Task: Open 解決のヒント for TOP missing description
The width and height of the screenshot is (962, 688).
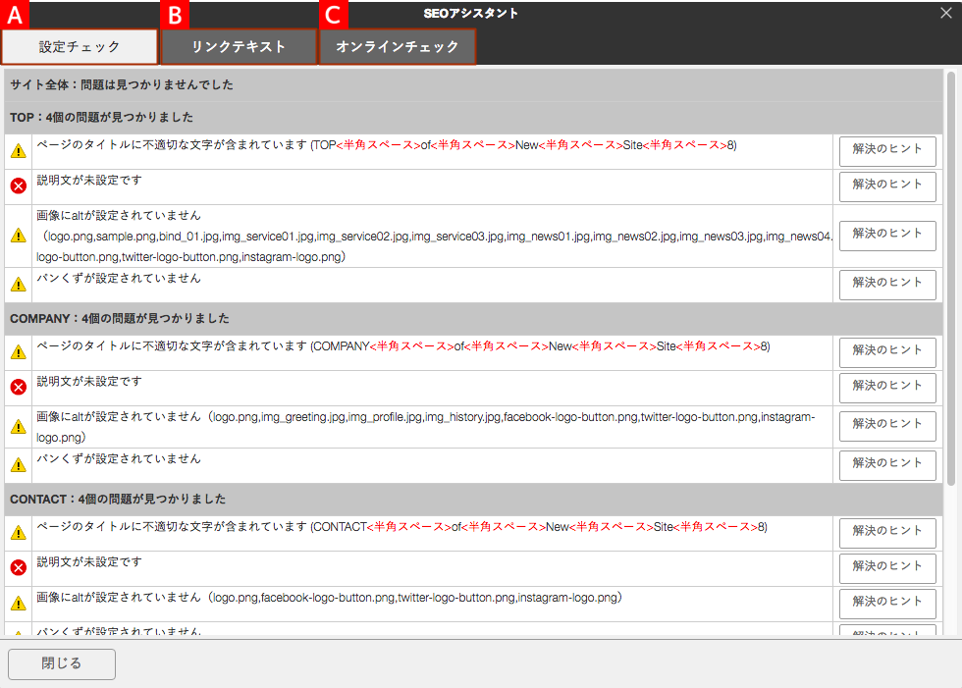Action: 887,186
